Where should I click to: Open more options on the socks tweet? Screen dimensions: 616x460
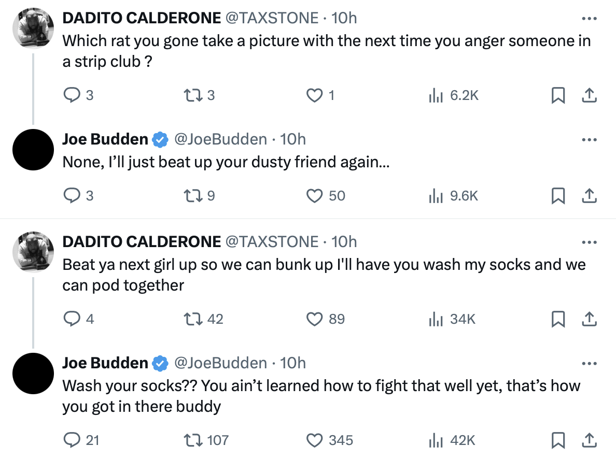point(589,242)
